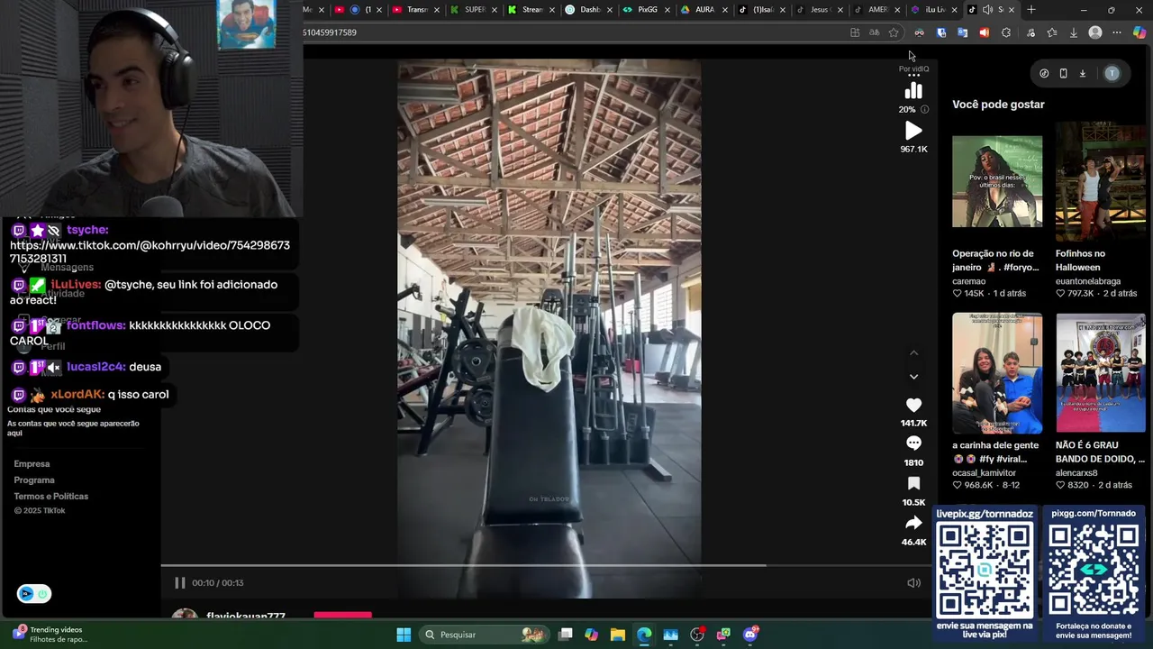Open "Operação no rio de janeiro" thumbnail
Screen dimensions: 1153x649
[997, 181]
